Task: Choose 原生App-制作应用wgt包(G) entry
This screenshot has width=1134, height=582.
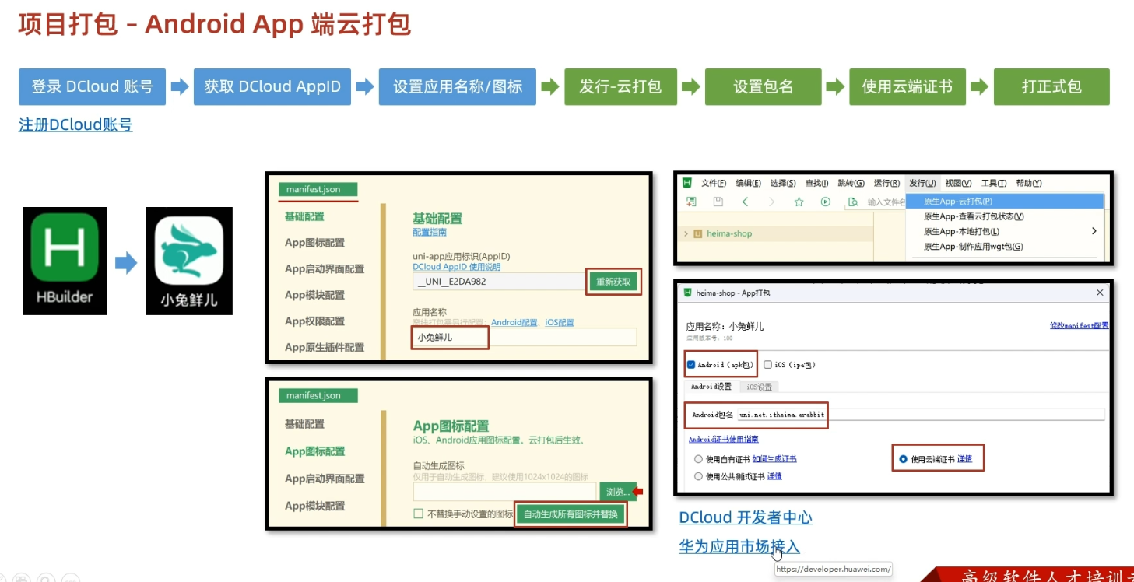Action: [1006, 246]
